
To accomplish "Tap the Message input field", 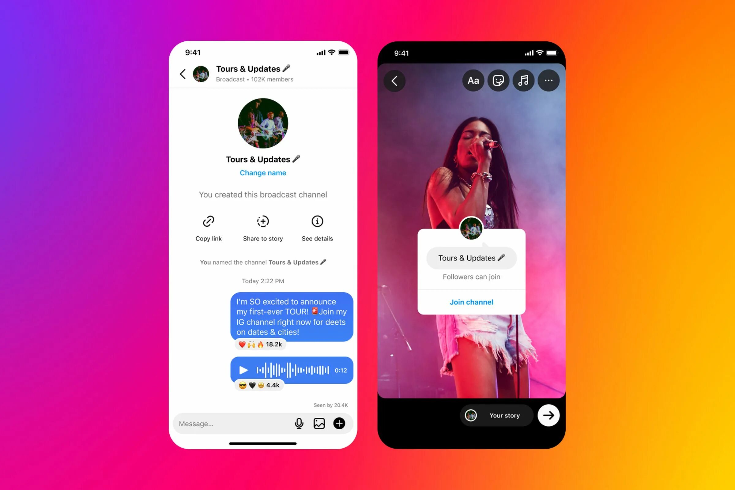I will [230, 423].
